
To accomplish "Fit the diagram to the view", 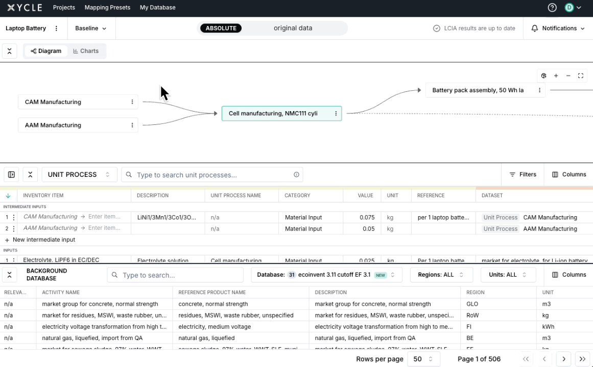I will 580,75.
